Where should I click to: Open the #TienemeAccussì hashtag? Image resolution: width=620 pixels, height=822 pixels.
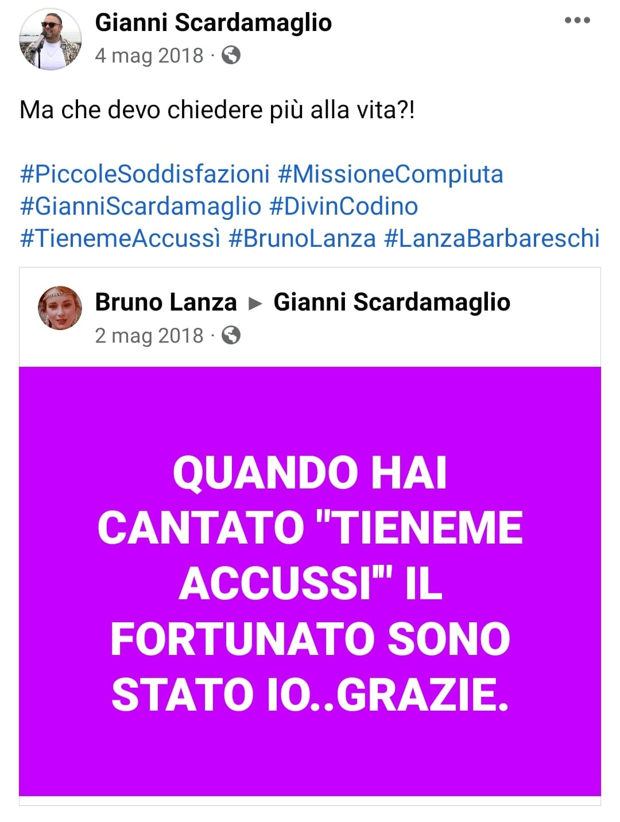120,238
